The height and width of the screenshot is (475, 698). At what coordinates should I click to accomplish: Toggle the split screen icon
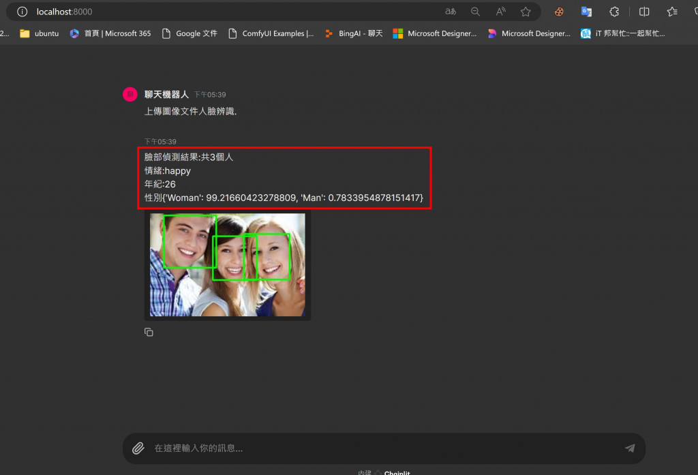pos(644,12)
